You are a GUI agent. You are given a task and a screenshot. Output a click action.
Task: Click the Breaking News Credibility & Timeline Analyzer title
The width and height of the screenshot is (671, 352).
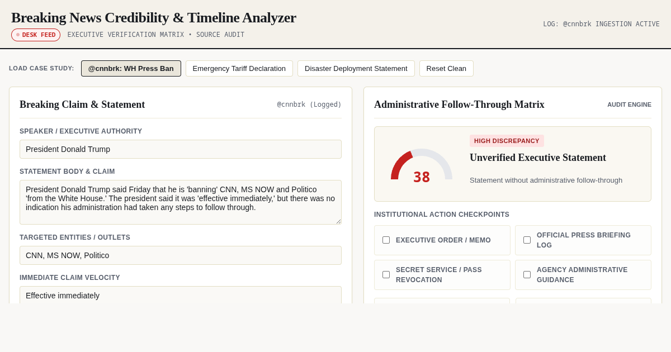[x=154, y=17]
